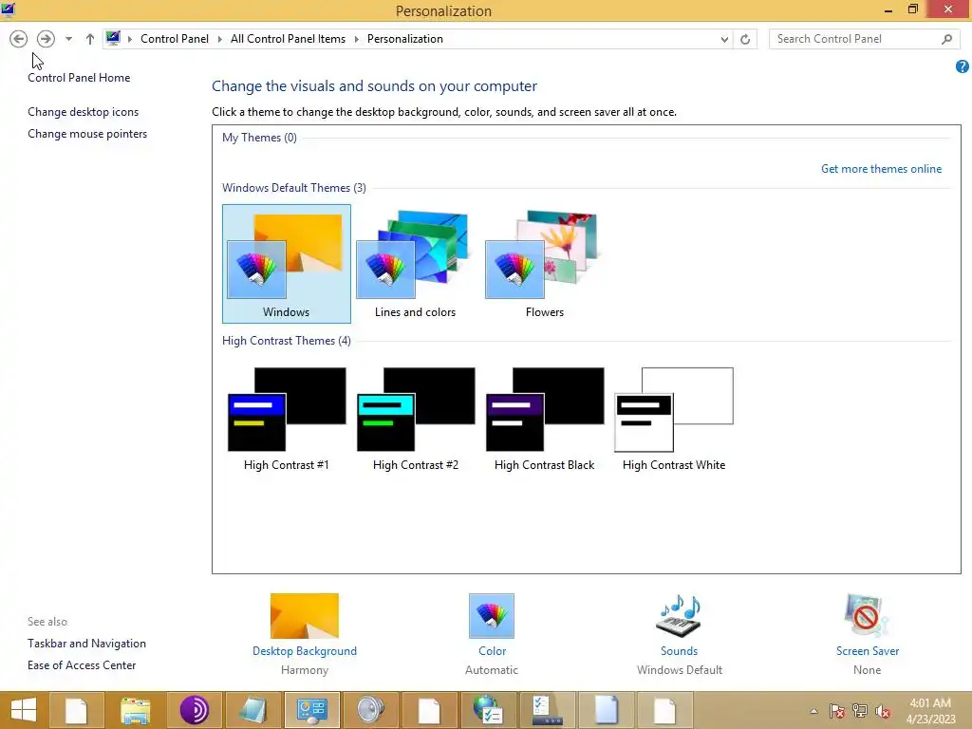
Task: Click the Screen Saver link text
Action: click(868, 651)
